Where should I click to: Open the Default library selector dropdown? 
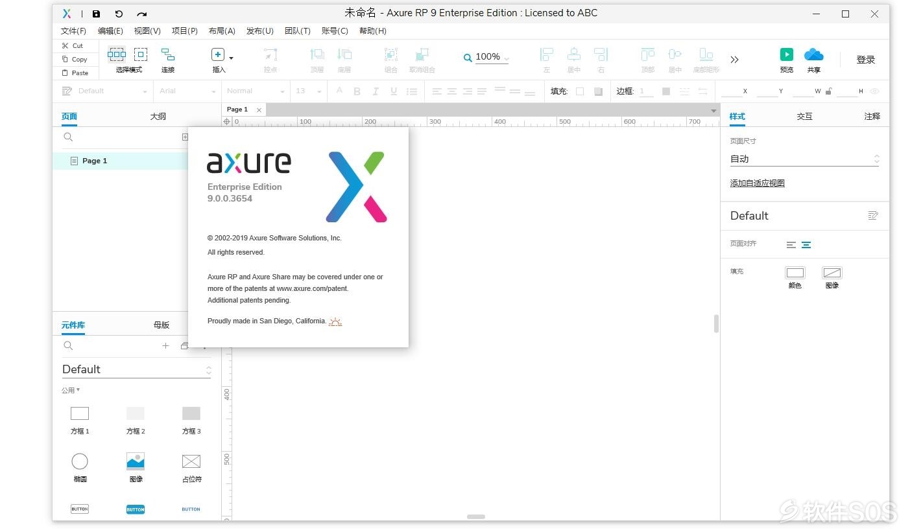pos(137,369)
